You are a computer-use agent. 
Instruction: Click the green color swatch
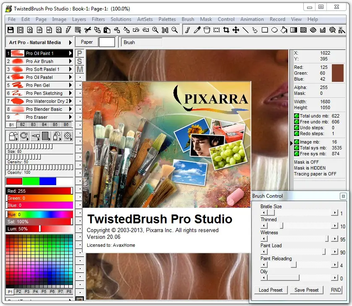click(31, 181)
